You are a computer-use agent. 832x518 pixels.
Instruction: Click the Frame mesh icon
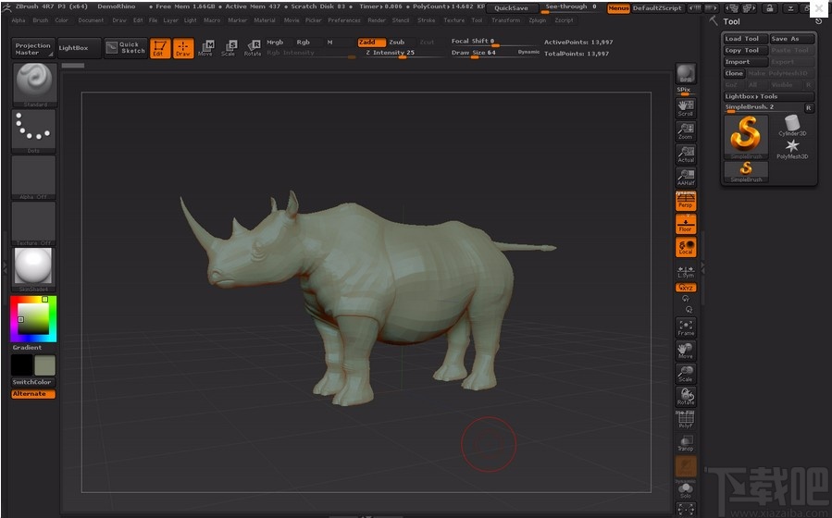click(x=686, y=327)
